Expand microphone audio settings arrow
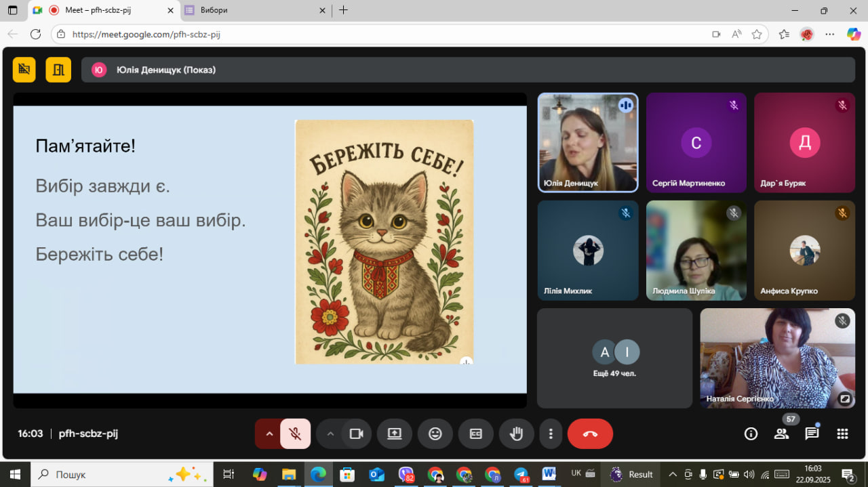The height and width of the screenshot is (487, 868). 269,433
